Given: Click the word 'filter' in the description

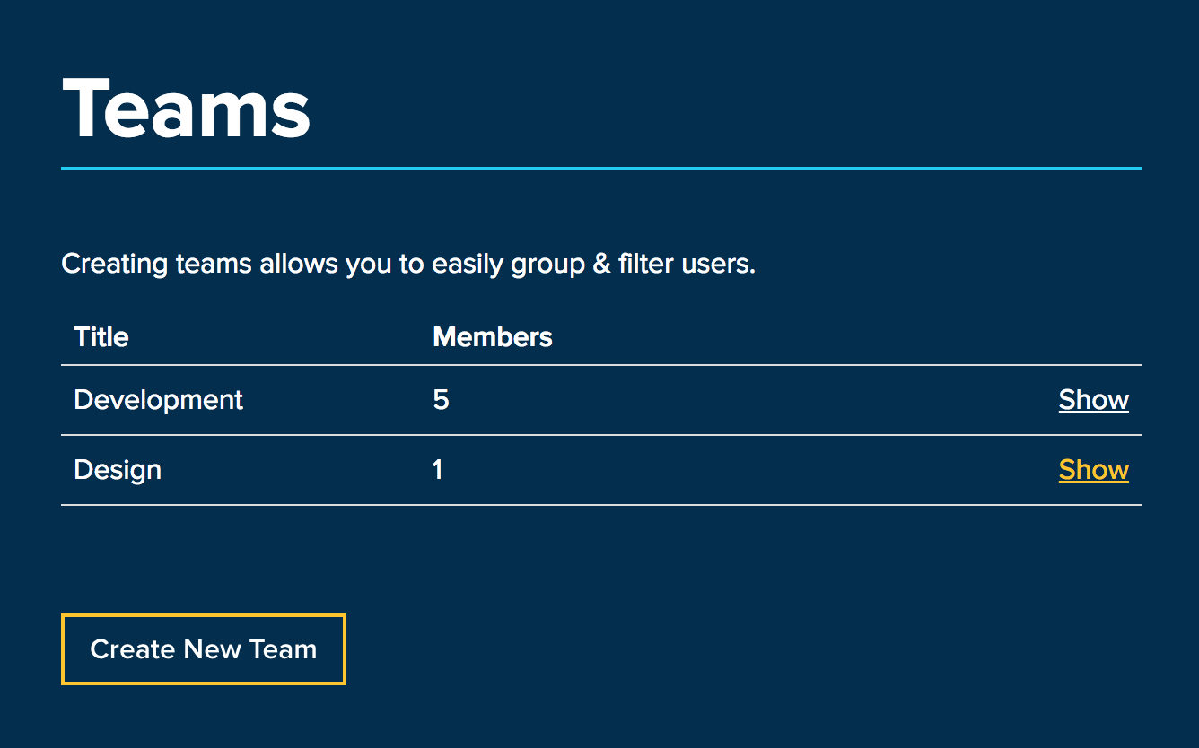Looking at the screenshot, I should (x=643, y=265).
